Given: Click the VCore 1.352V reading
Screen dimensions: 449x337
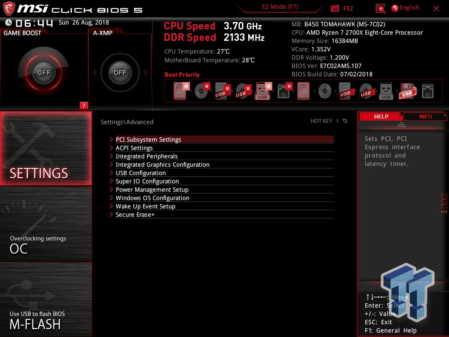Looking at the screenshot, I should pyautogui.click(x=311, y=49).
